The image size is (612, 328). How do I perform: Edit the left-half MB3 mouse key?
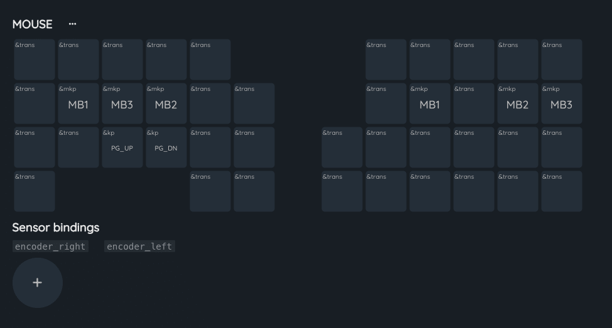click(122, 103)
